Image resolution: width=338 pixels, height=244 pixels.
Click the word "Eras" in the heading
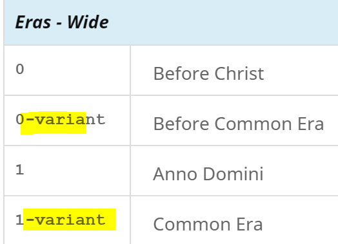(33, 22)
